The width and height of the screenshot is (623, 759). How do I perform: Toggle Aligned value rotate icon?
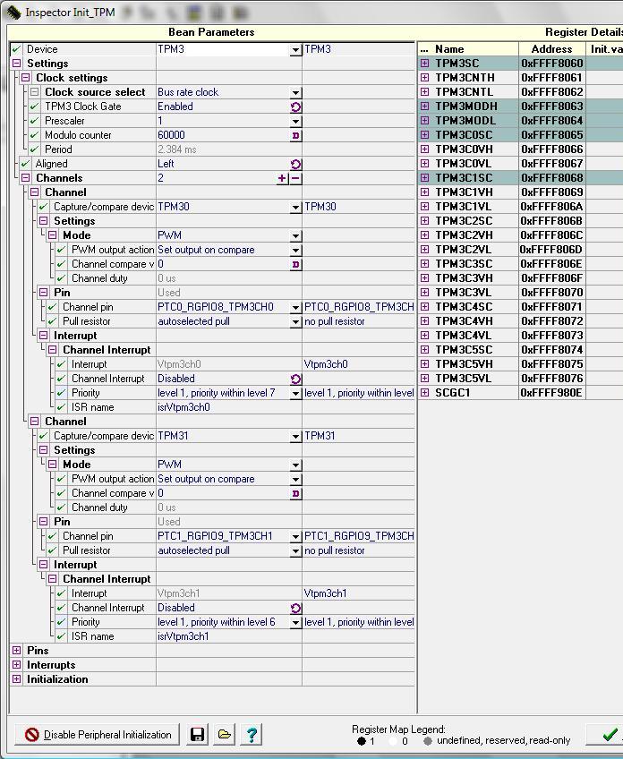coord(295,164)
